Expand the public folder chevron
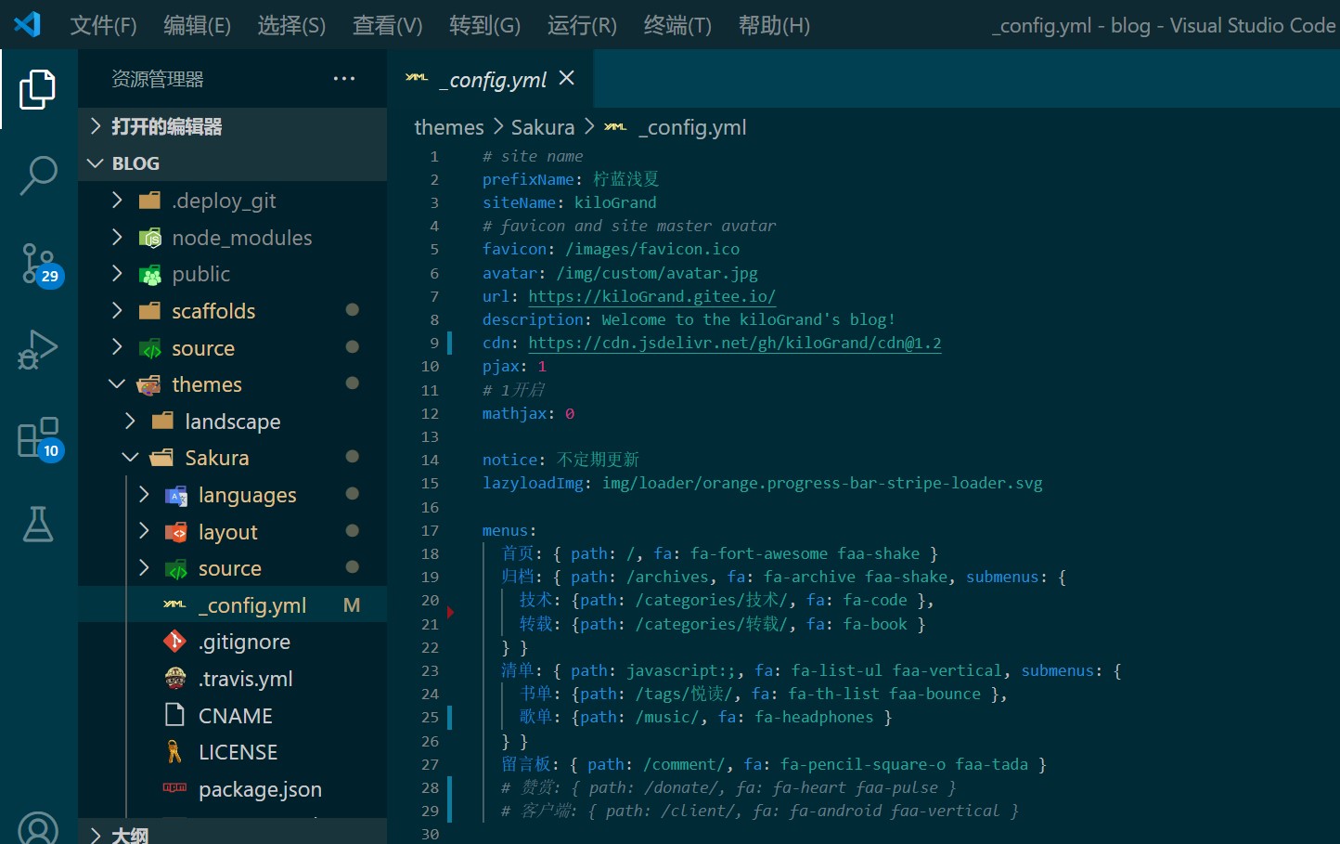1340x844 pixels. click(x=117, y=274)
